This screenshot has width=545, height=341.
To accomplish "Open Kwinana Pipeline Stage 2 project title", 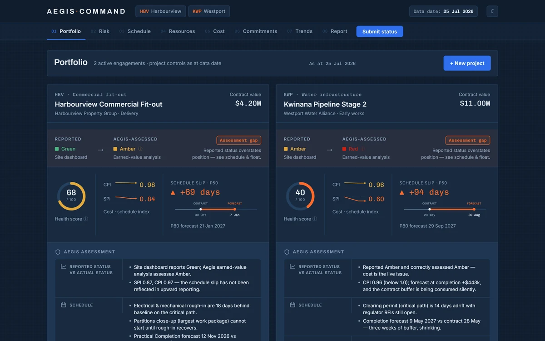I will pos(325,104).
